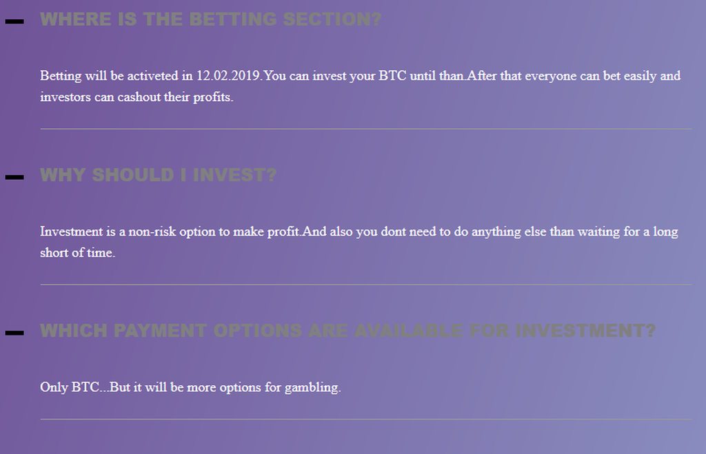The height and width of the screenshot is (454, 706).
Task: Click the 'Investment is a non-risk option' paragraph
Action: (359, 242)
